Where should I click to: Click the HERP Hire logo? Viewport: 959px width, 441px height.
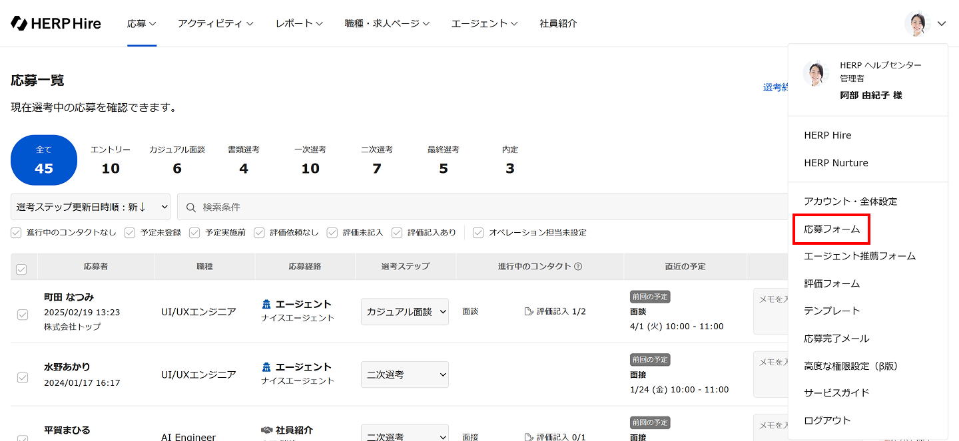56,23
